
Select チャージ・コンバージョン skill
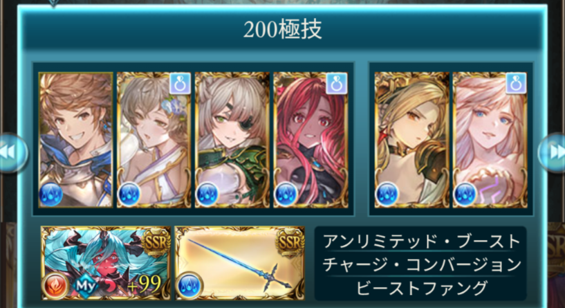pos(421,264)
